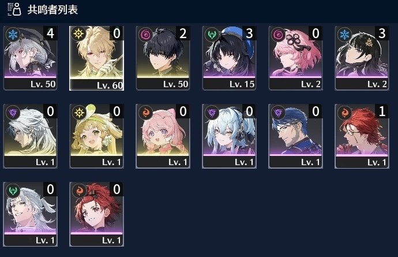Select the blue-beret Lv. 15 character card
The height and width of the screenshot is (257, 398).
[229, 58]
